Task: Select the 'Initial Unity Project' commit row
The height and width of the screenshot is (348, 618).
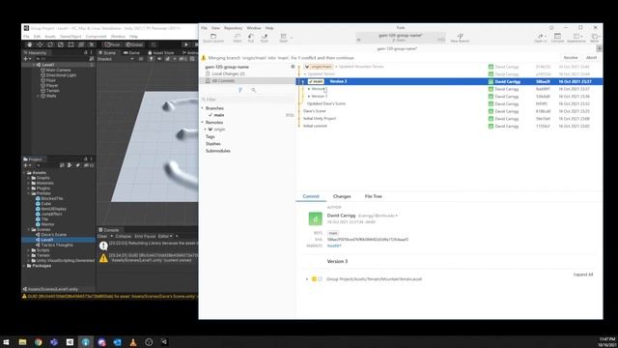Action: click(x=449, y=118)
